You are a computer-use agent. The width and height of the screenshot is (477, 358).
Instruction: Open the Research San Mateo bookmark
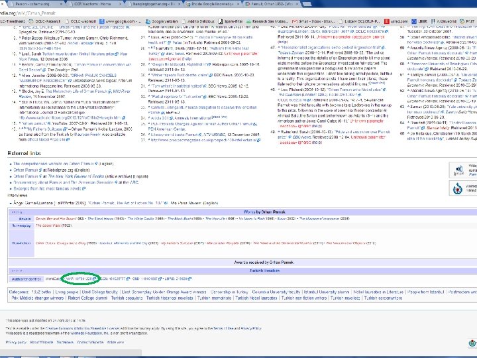pos(267,21)
